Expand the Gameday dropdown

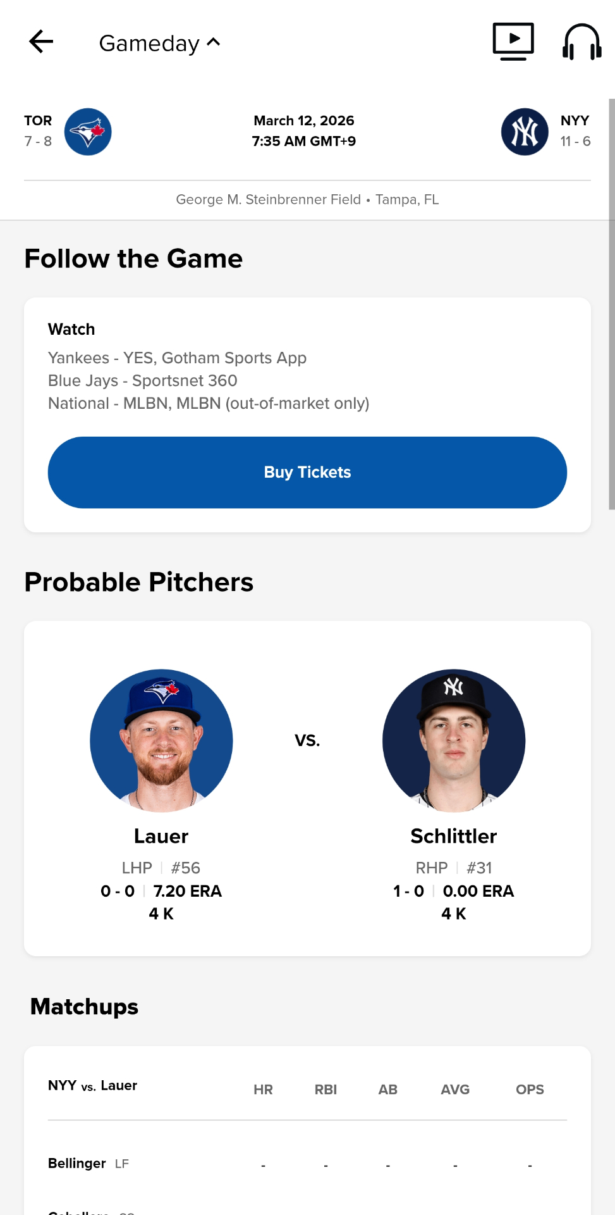tap(159, 43)
